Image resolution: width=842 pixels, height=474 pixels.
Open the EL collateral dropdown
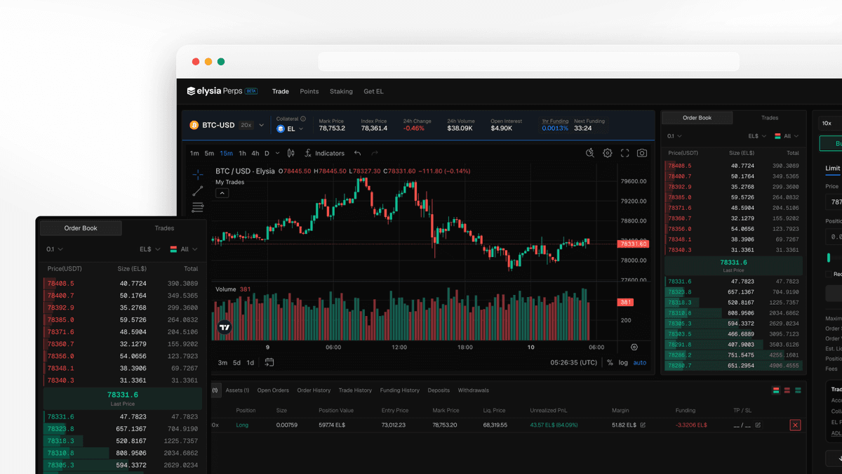pyautogui.click(x=290, y=129)
